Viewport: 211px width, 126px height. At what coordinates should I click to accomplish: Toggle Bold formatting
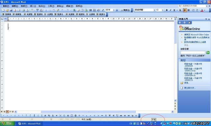point(167,10)
